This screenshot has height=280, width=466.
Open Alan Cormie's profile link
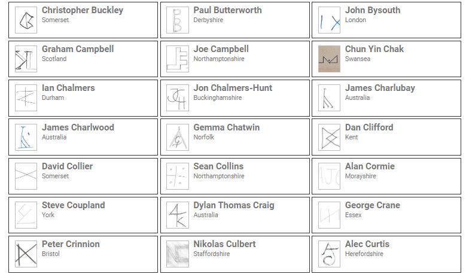pyautogui.click(x=370, y=166)
